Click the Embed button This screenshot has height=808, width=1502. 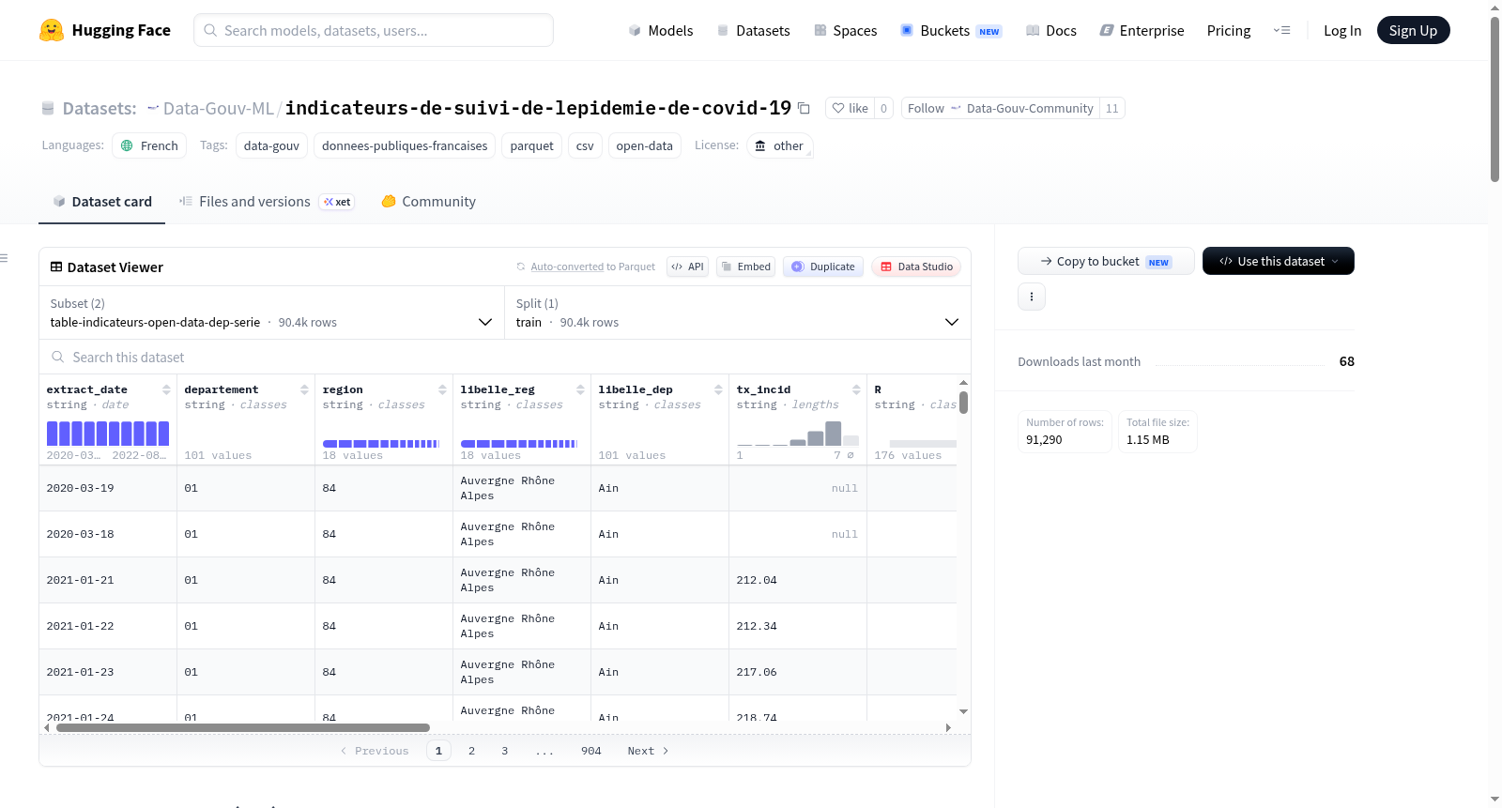745,267
